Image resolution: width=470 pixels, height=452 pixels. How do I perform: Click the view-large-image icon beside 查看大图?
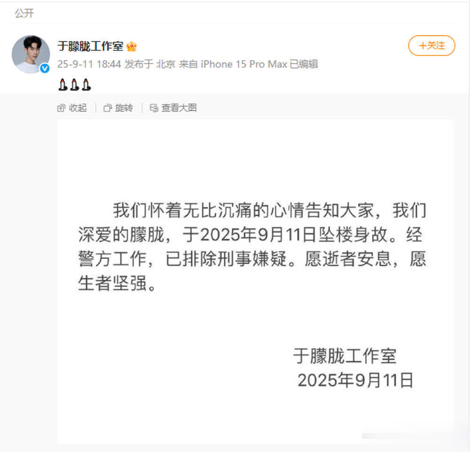tap(154, 108)
